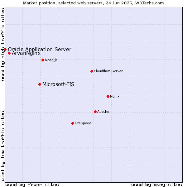This screenshot has height=187, width=187.
Task: Click the 'used by many sites' axis label
Action: point(156,185)
